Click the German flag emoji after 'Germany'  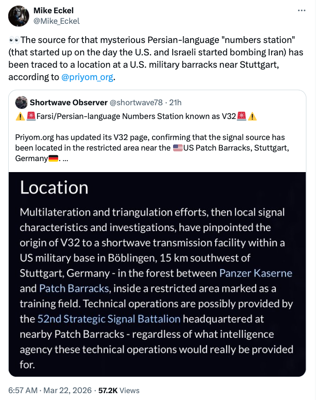54,158
